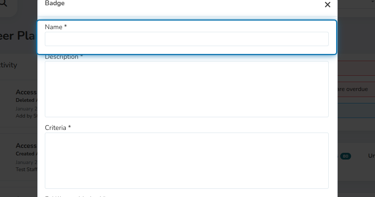Viewport: 375px width, 197px height.
Task: Close the Badge dialog with the X
Action: coord(328,4)
